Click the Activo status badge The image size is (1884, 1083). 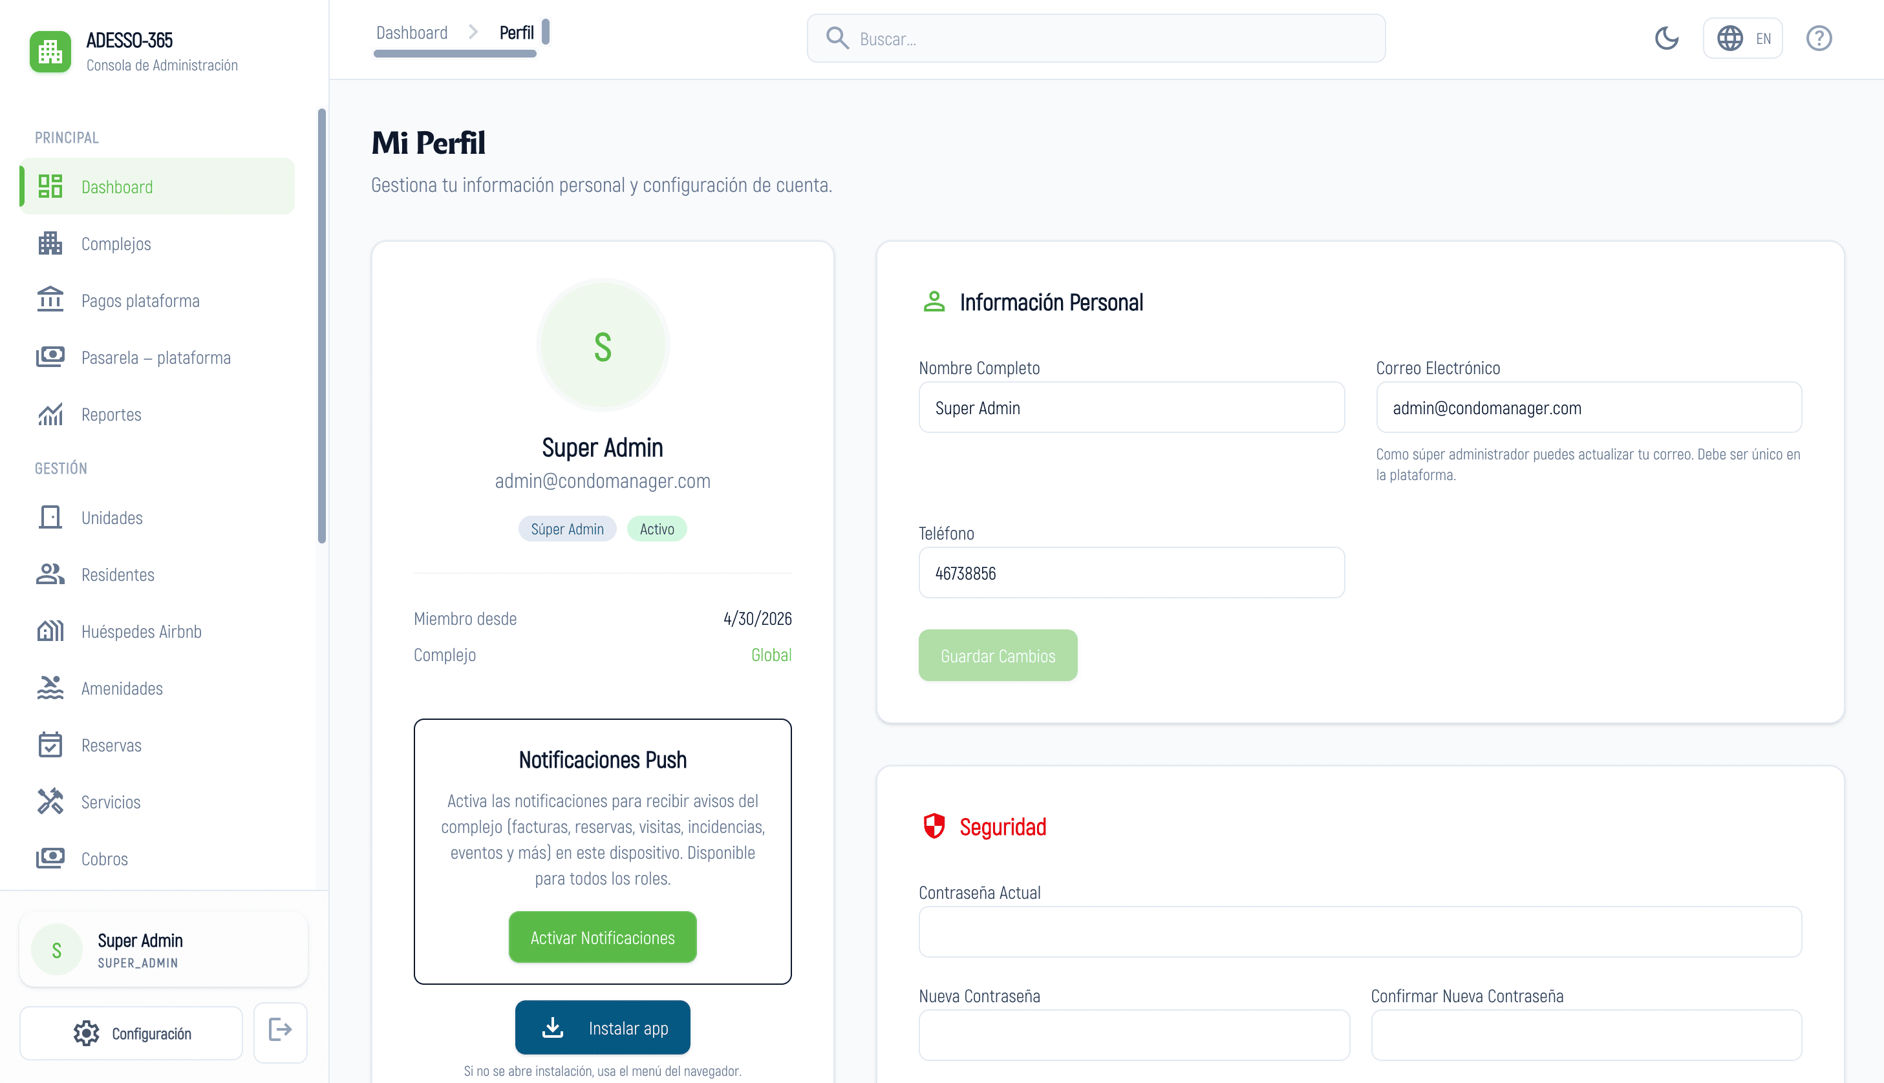[x=656, y=528]
